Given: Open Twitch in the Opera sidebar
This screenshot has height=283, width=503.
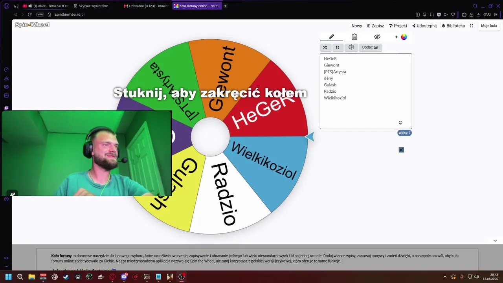Looking at the screenshot, I should point(6,108).
